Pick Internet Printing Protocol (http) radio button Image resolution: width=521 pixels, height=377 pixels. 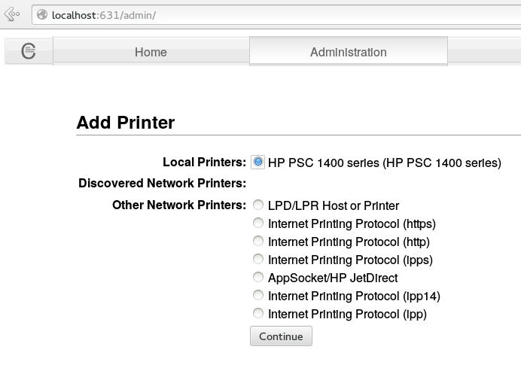[x=259, y=241]
